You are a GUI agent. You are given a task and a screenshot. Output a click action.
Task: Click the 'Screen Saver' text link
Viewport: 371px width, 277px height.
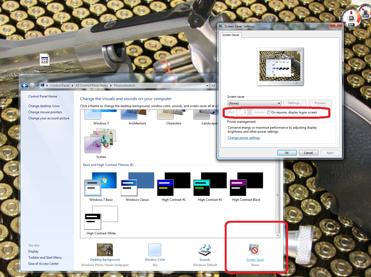pos(255,260)
